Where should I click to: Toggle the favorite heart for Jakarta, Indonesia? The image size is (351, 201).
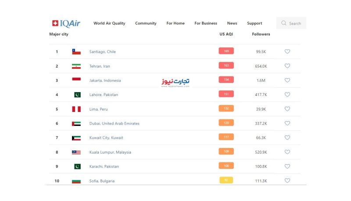[x=287, y=80]
